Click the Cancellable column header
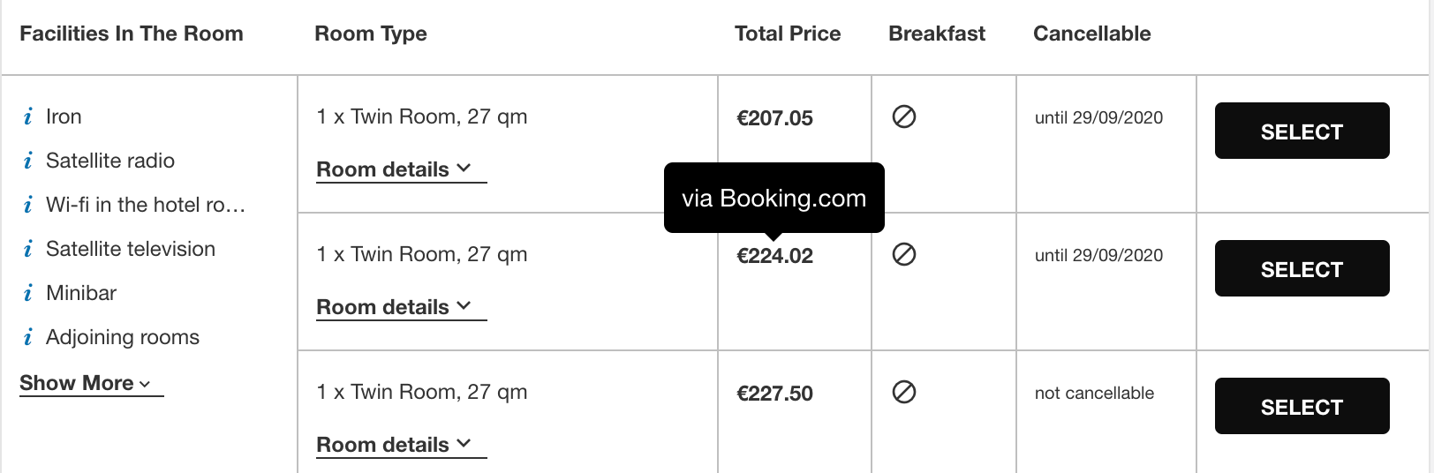 (1092, 34)
